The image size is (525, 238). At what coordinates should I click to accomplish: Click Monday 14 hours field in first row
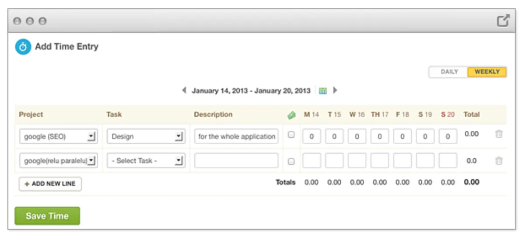(311, 136)
